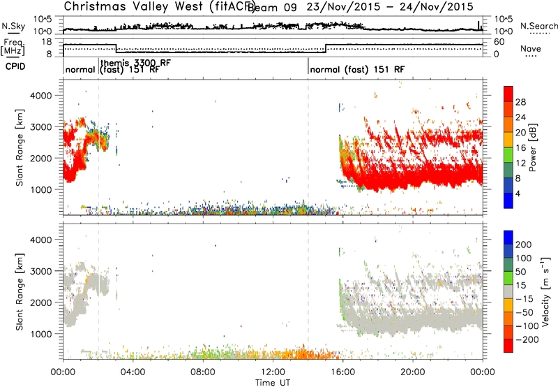Click the 'Power [dB]' colorbar title
The image size is (558, 387).
532,147
